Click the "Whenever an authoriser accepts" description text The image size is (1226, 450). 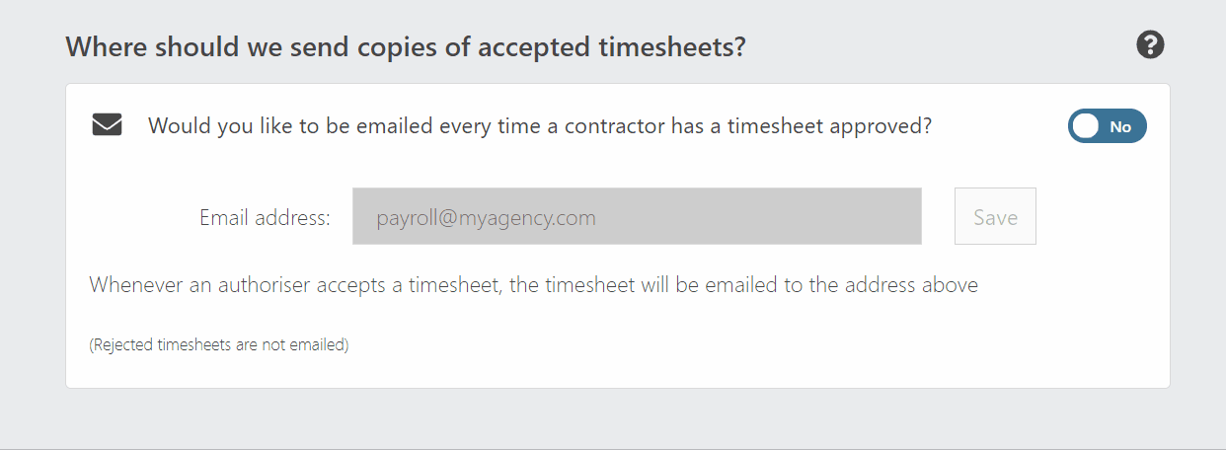click(534, 285)
